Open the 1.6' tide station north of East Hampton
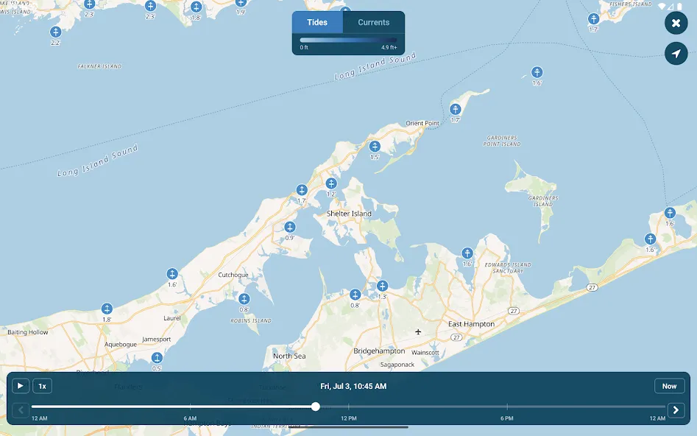Screen dimensions: 697x436 [467, 253]
